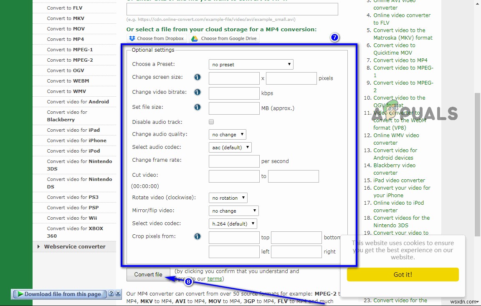Select Convert to WMV in sidebar
This screenshot has width=481, height=306.
(66, 91)
